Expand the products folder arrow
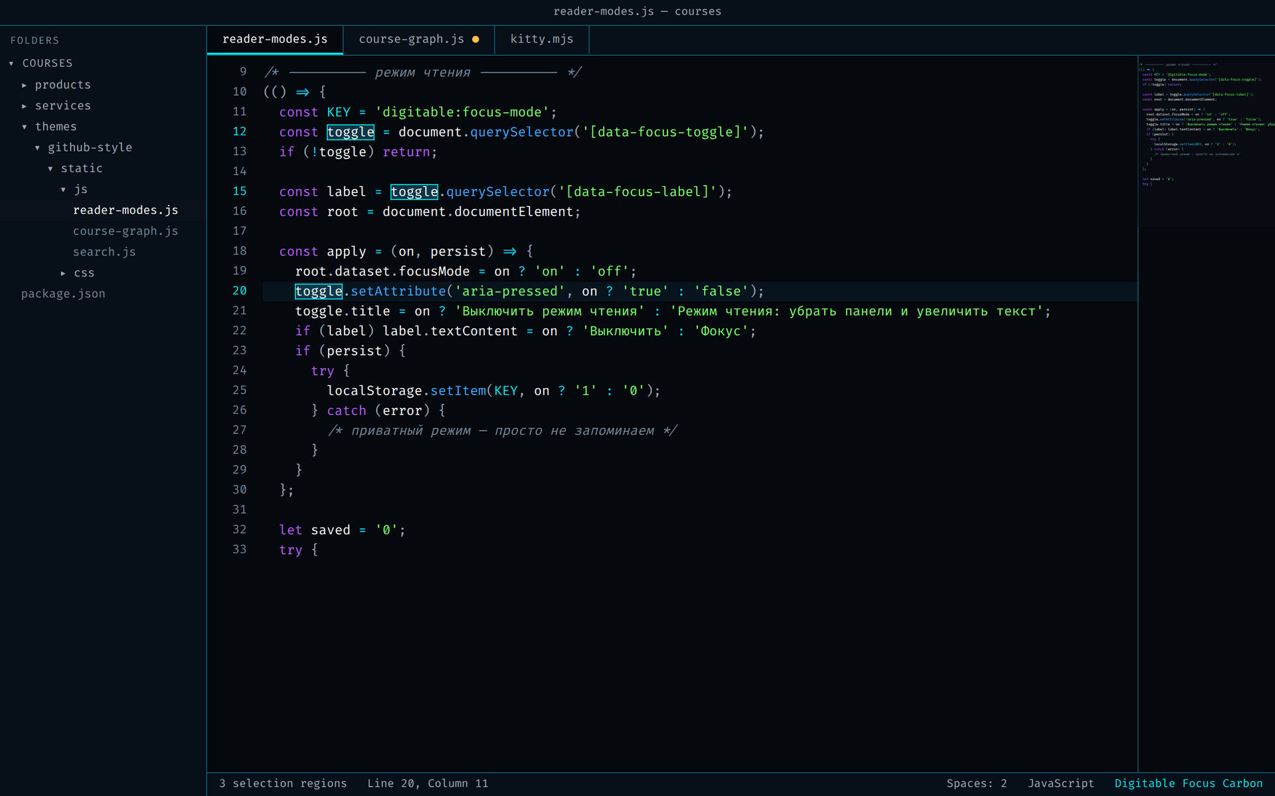 click(25, 86)
